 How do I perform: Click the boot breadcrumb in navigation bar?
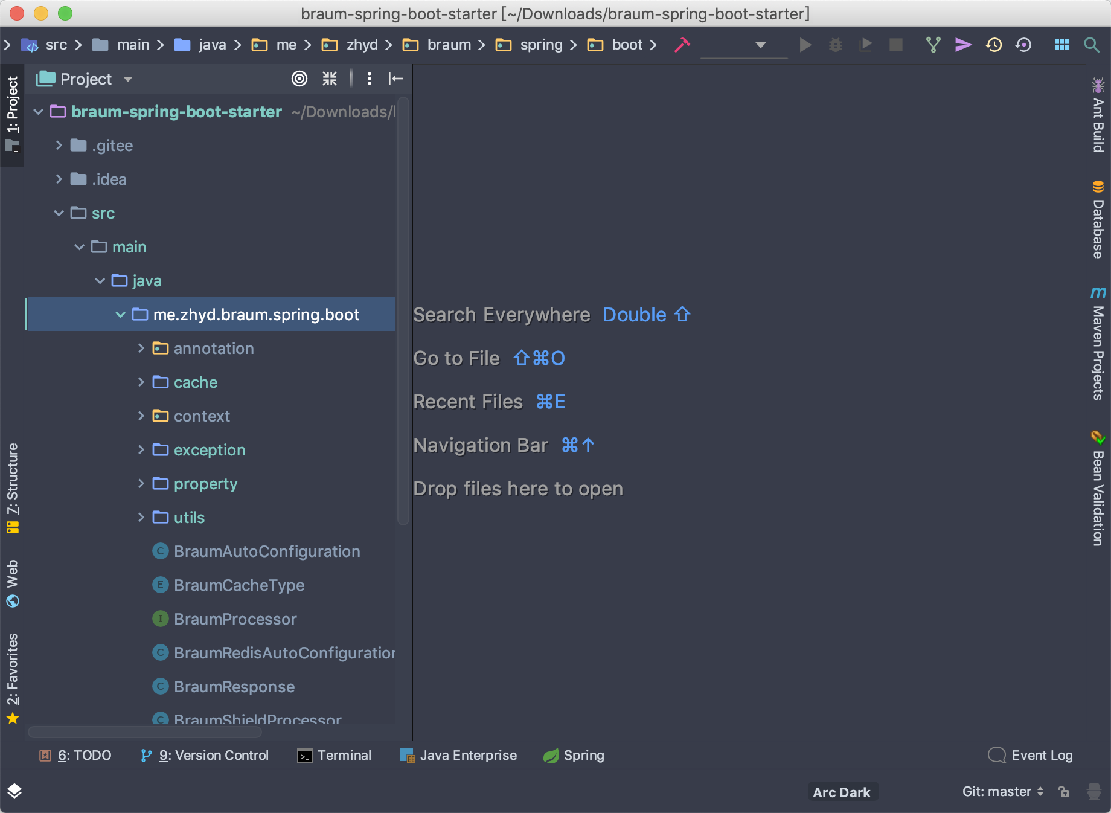click(x=615, y=45)
